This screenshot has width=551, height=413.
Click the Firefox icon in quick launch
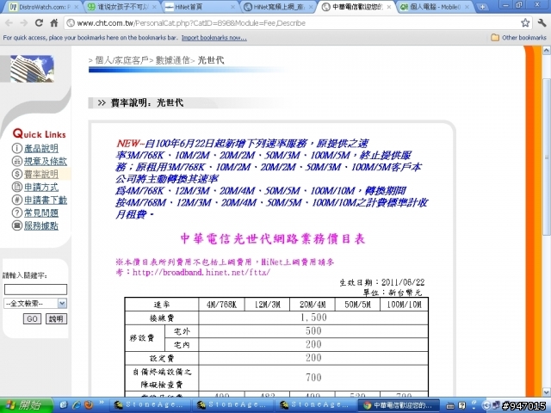click(x=89, y=405)
